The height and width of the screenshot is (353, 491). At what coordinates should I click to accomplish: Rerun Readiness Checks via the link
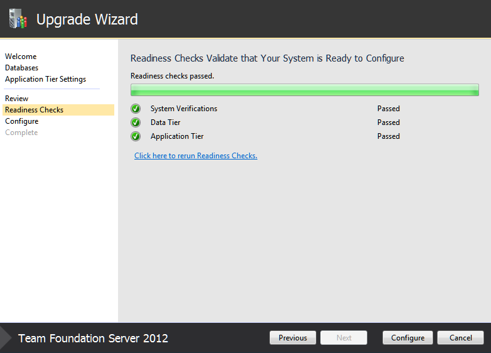(x=196, y=156)
